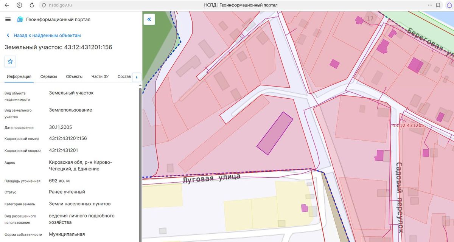Click the ведения личного подсобного хозяйства value

[82, 219]
